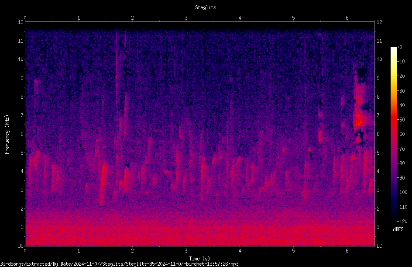Click the 5 kHz label on right axis
Screen dimensions: 412x267
point(378,153)
